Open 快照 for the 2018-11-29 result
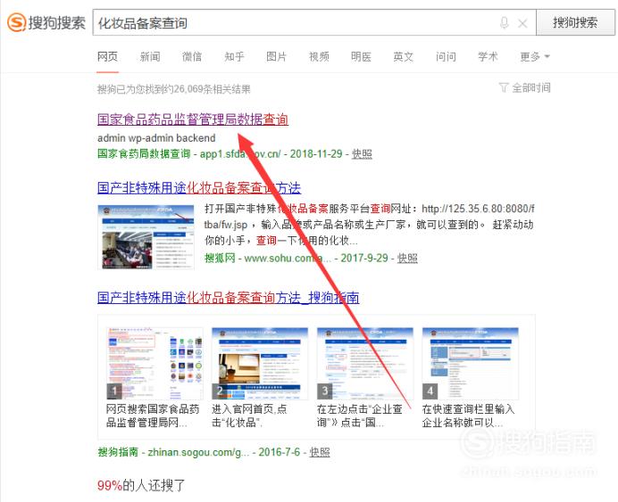 click(x=362, y=153)
